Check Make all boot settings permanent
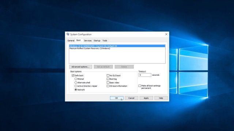234x131 pixels. pyautogui.click(x=140, y=86)
